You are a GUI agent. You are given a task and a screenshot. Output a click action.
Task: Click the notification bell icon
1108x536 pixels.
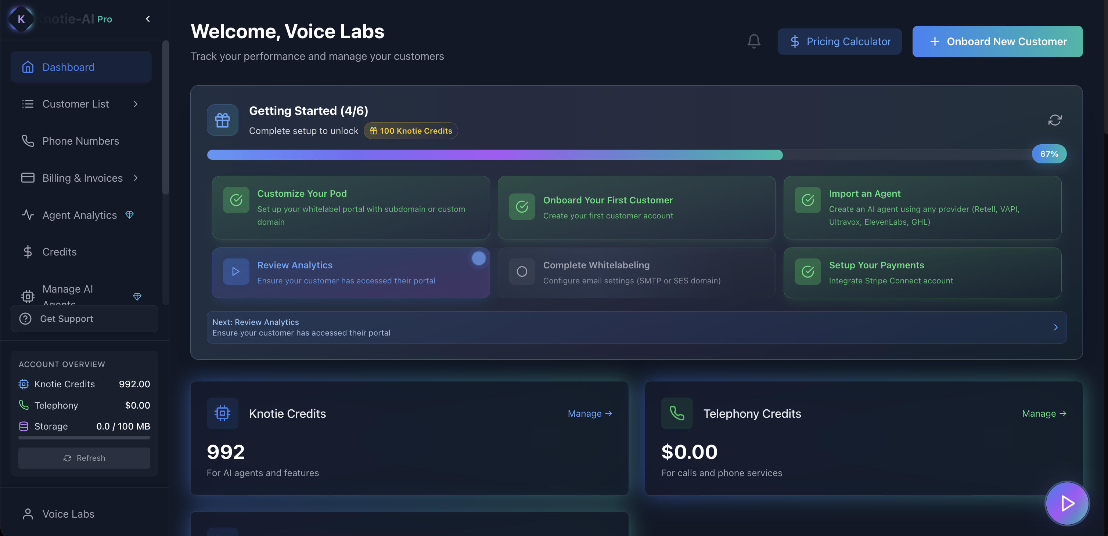[x=753, y=41]
